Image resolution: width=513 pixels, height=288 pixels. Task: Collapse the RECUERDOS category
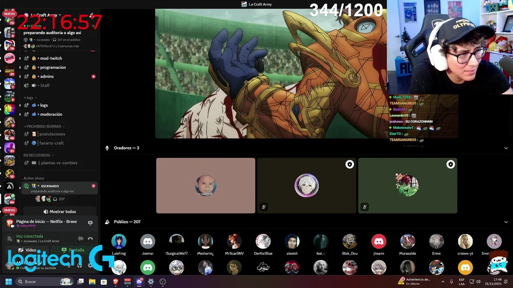38,155
